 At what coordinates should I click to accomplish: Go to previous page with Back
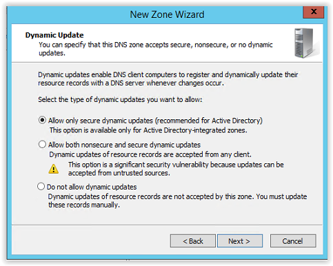pos(193,241)
